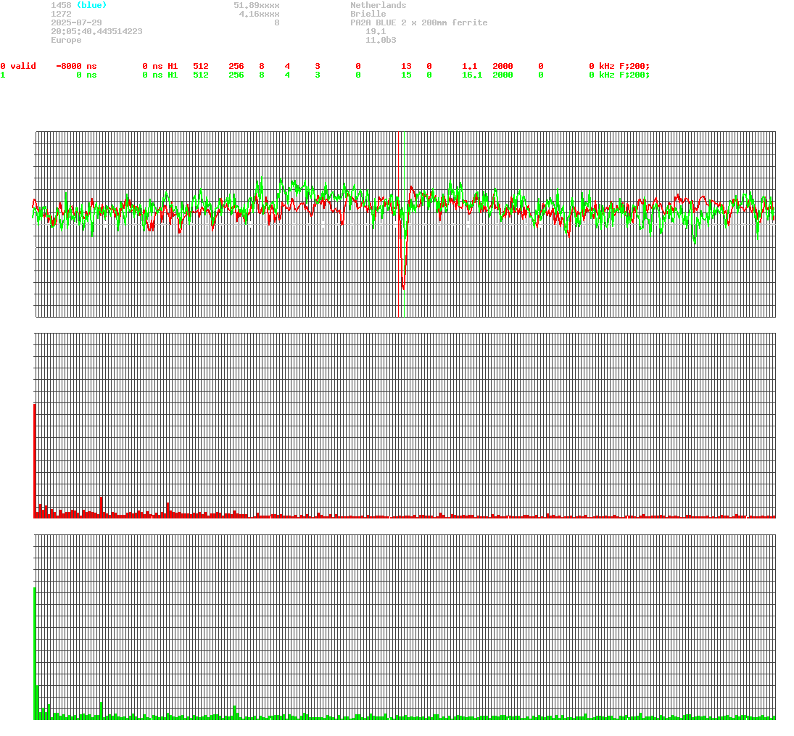
Task: Click Channel 1 Gain value 16.1
Action: (x=472, y=75)
